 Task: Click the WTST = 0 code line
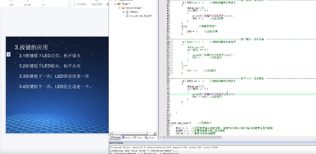tap(224, 128)
